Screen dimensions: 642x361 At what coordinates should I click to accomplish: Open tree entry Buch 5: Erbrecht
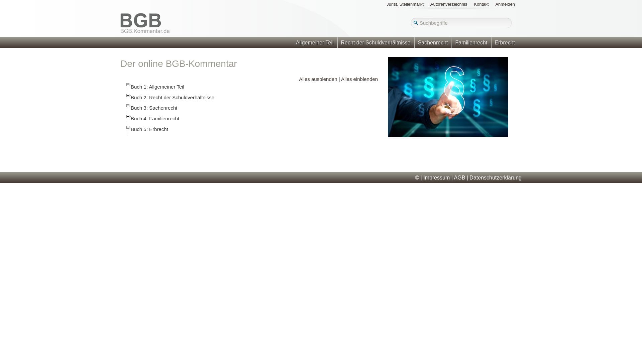[x=149, y=129]
